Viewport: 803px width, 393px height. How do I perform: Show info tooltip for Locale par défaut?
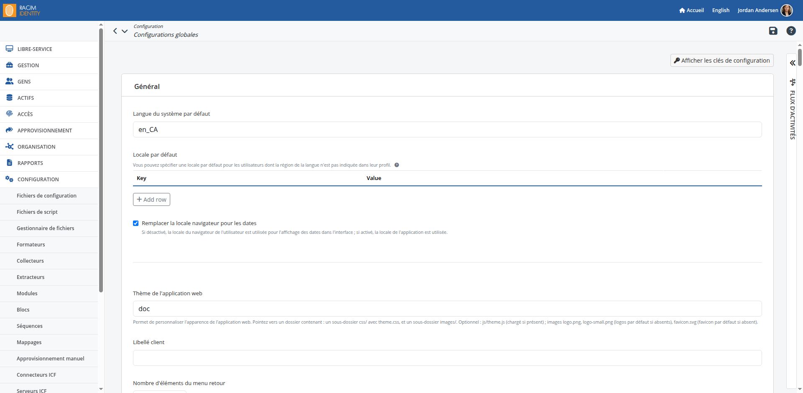(x=396, y=165)
